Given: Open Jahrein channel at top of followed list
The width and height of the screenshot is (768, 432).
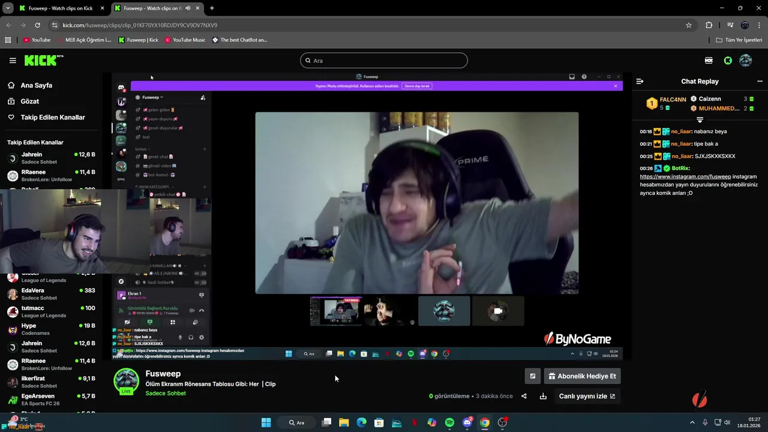Looking at the screenshot, I should tap(51, 158).
